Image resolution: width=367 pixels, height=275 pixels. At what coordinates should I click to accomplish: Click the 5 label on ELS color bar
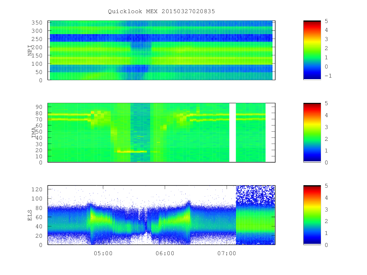pos(326,186)
